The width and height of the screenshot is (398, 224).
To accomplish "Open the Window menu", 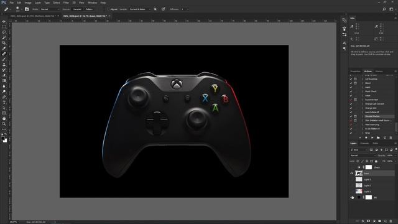I will pos(93,2).
